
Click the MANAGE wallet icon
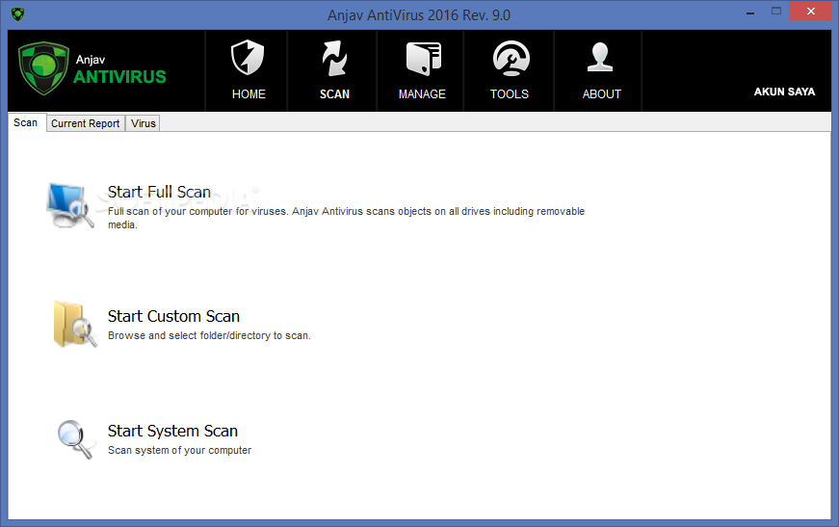423,58
